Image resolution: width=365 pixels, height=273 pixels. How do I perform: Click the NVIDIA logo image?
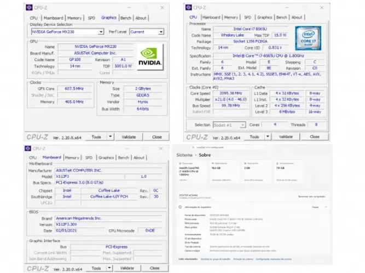(150, 57)
